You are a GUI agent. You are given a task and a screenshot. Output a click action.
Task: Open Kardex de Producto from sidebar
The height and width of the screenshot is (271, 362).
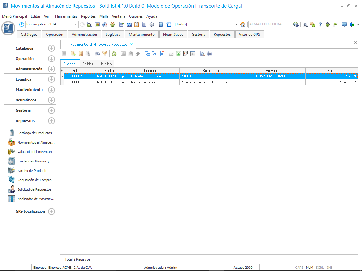coord(32,171)
